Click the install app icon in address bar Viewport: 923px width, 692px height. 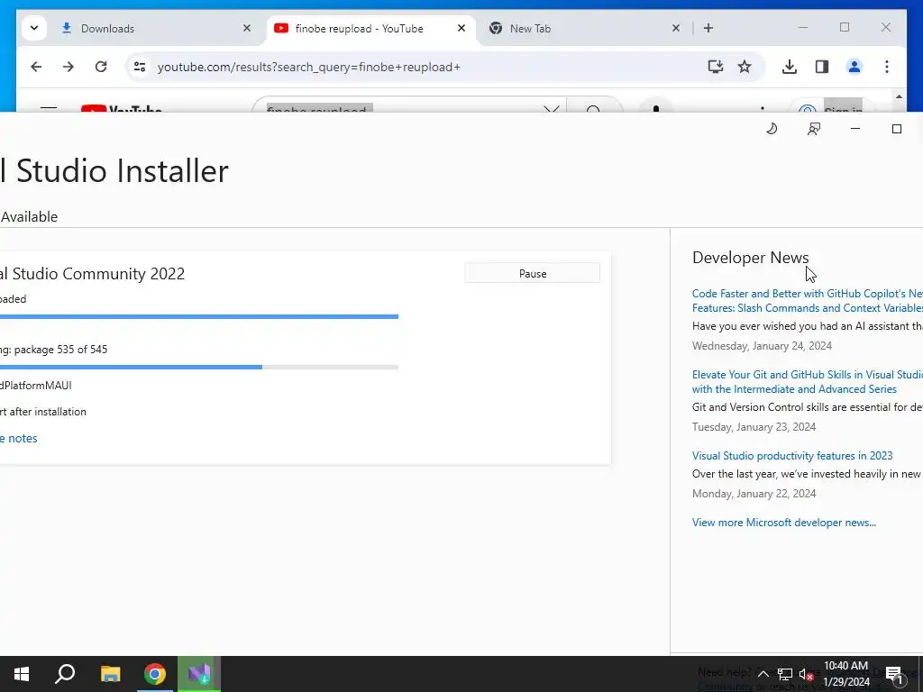(715, 67)
